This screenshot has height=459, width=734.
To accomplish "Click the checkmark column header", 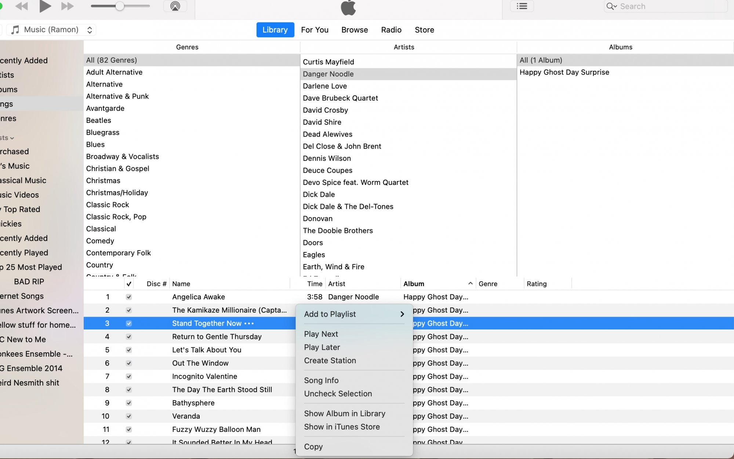I will pos(129,284).
